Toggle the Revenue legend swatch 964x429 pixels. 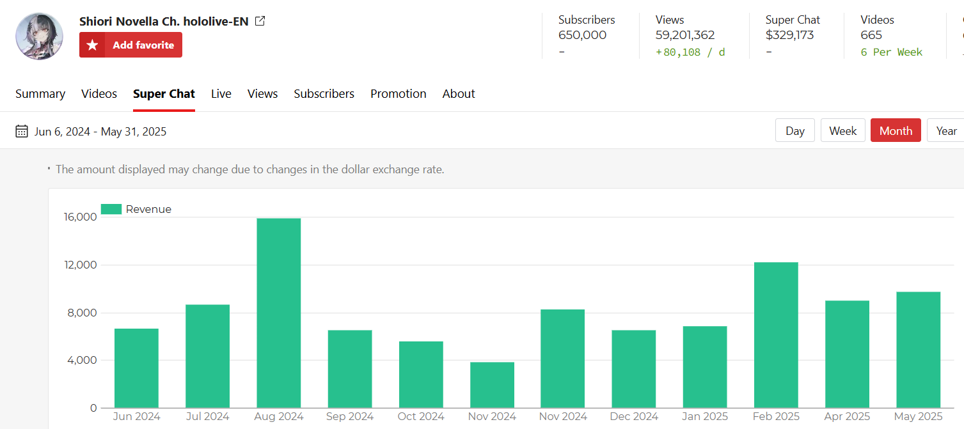pyautogui.click(x=111, y=209)
